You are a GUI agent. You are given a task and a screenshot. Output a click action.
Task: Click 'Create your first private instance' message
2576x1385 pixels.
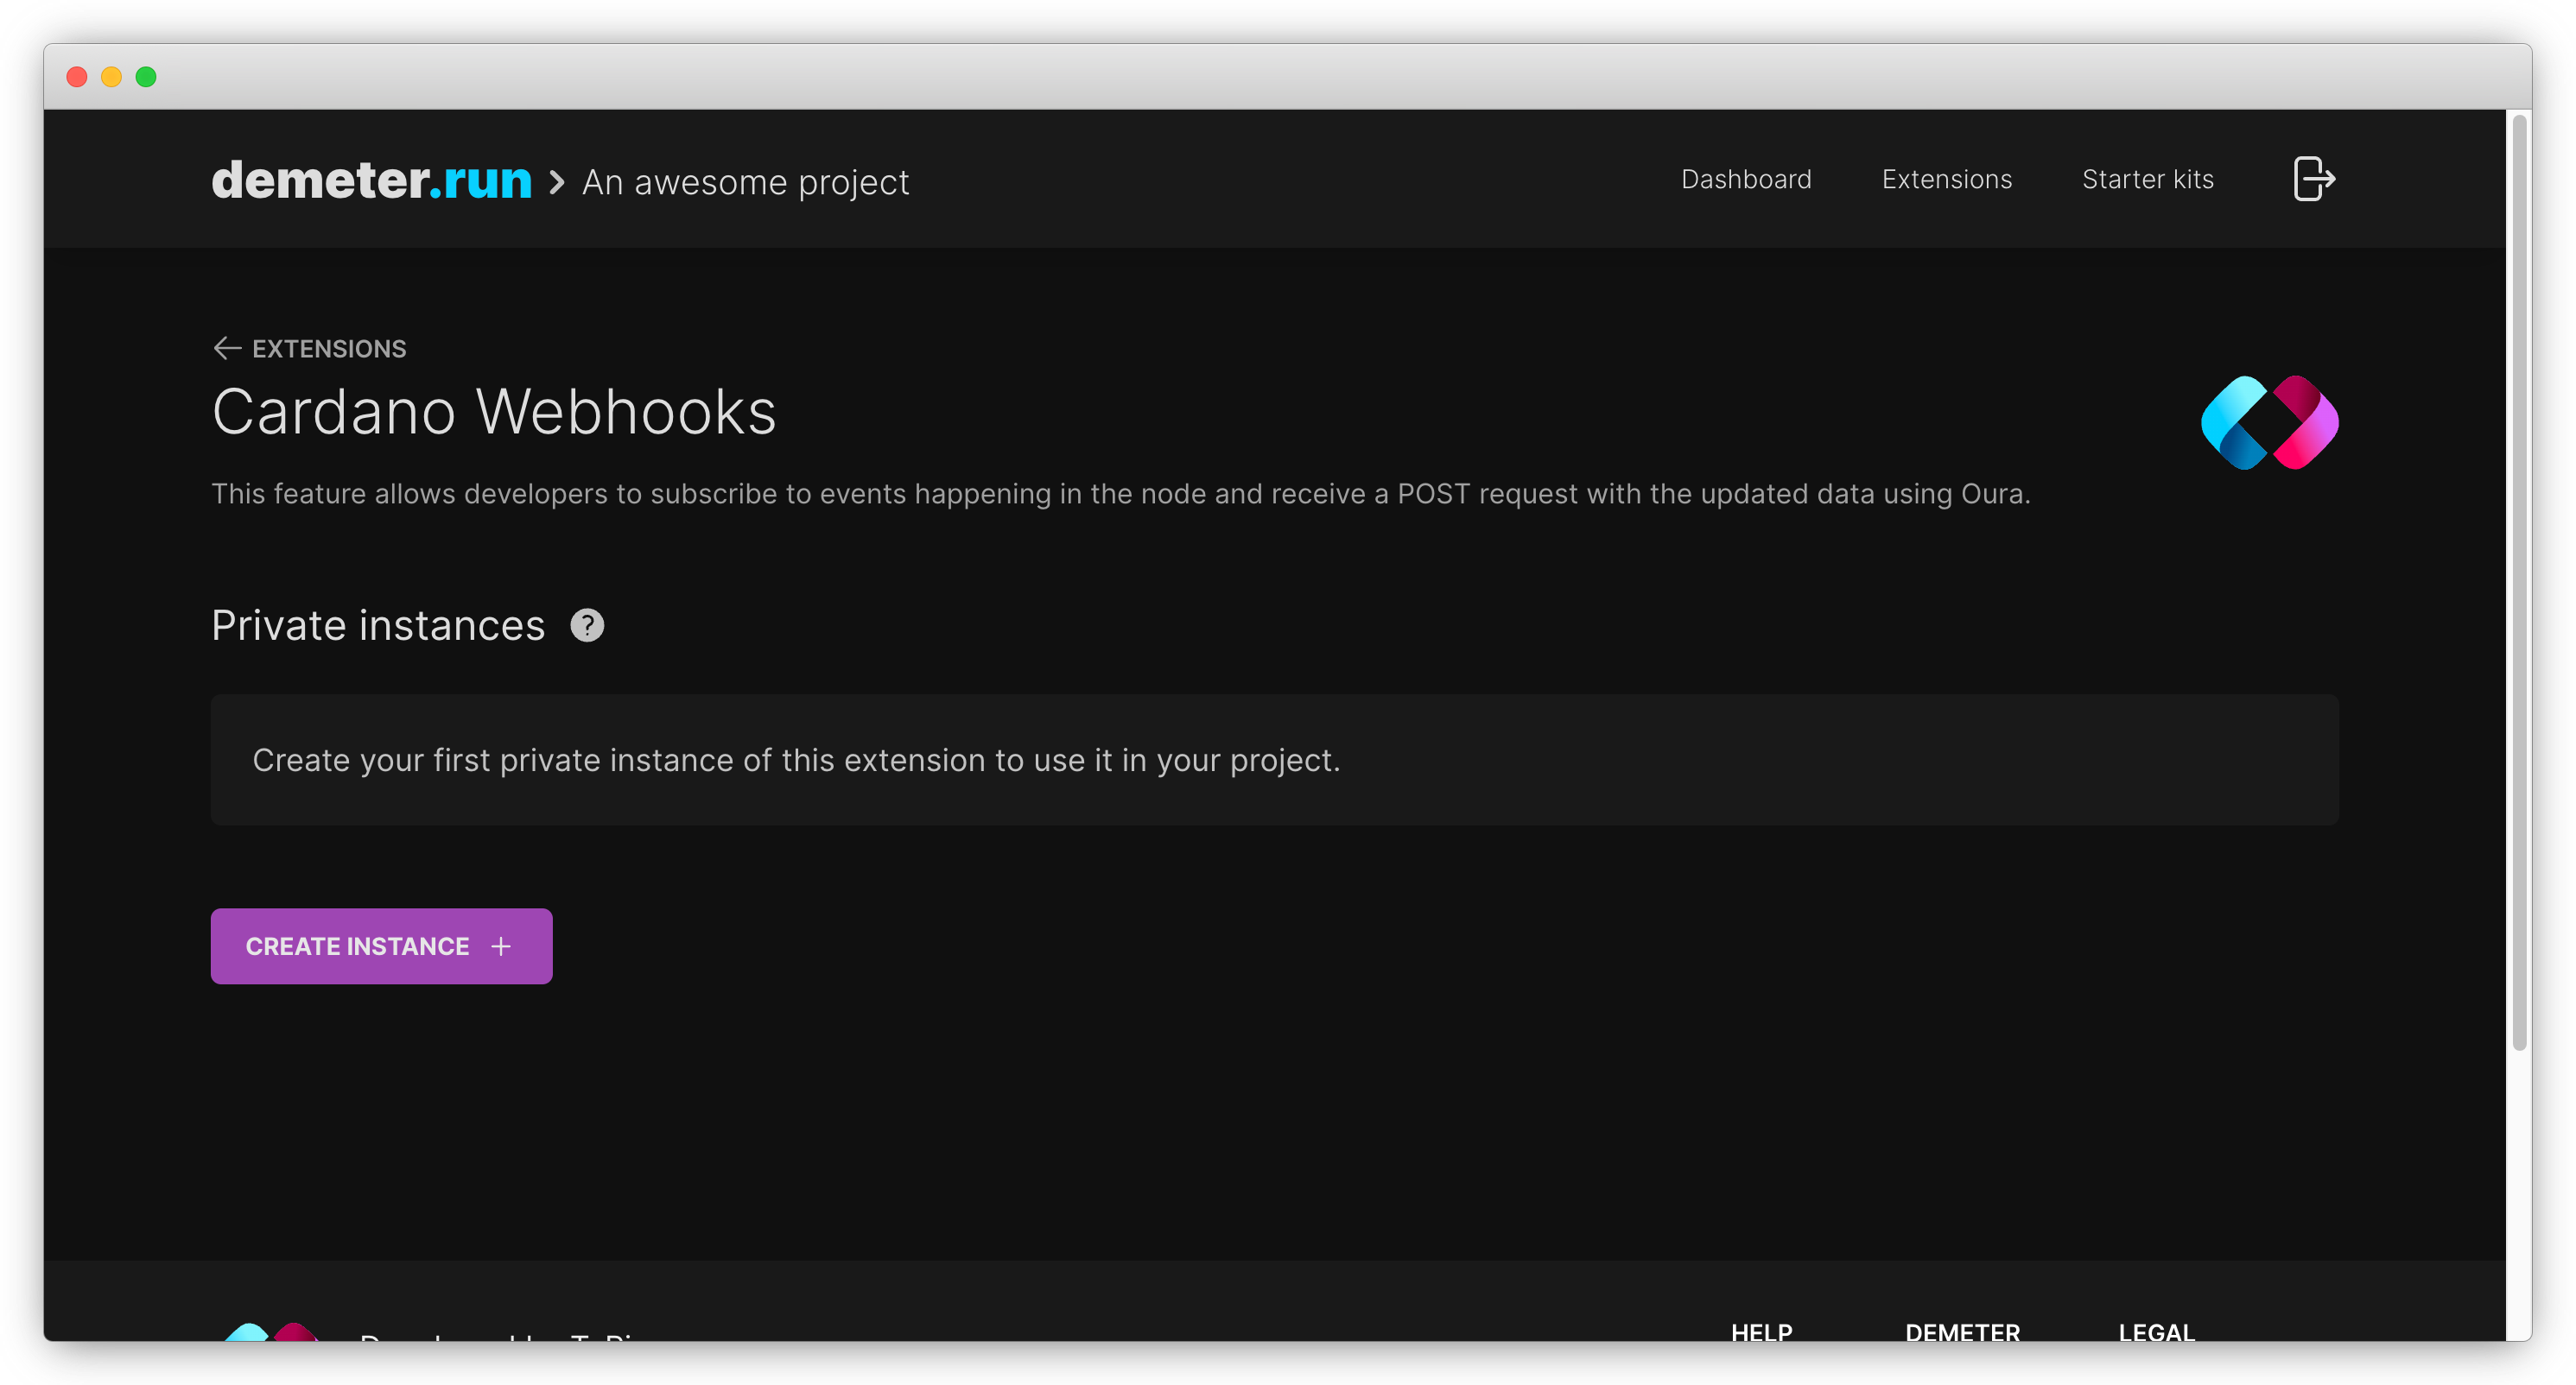(795, 761)
